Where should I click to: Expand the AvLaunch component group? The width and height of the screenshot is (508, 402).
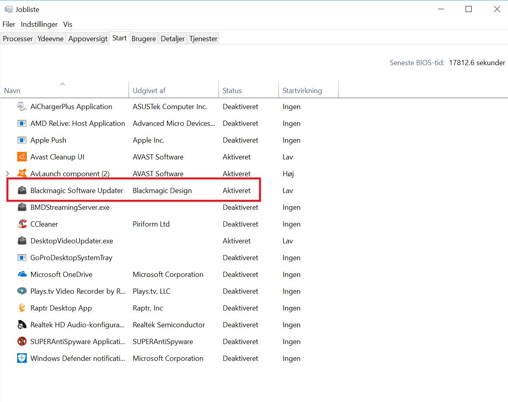[x=7, y=174]
